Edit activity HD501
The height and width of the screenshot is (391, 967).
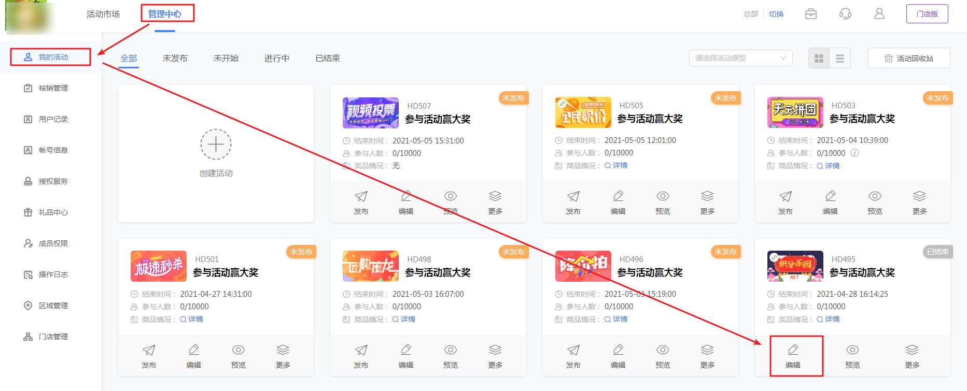tap(193, 356)
